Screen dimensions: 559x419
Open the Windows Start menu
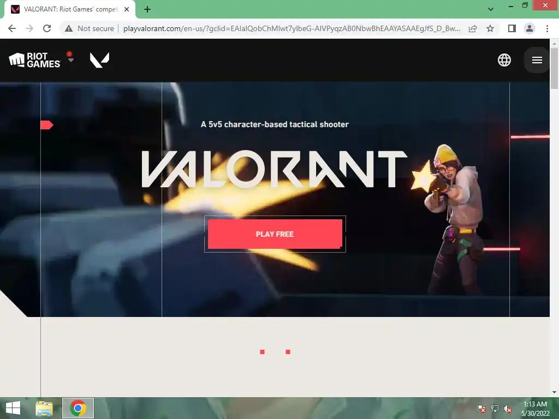tap(13, 408)
